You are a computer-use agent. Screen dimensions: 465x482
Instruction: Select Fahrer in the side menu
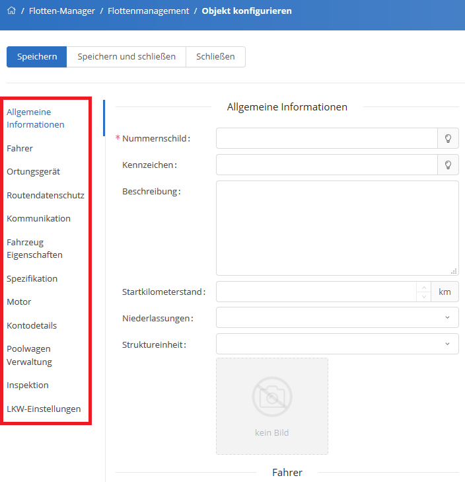(20, 148)
